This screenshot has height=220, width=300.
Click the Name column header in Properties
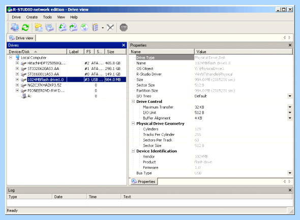[x=162, y=52]
